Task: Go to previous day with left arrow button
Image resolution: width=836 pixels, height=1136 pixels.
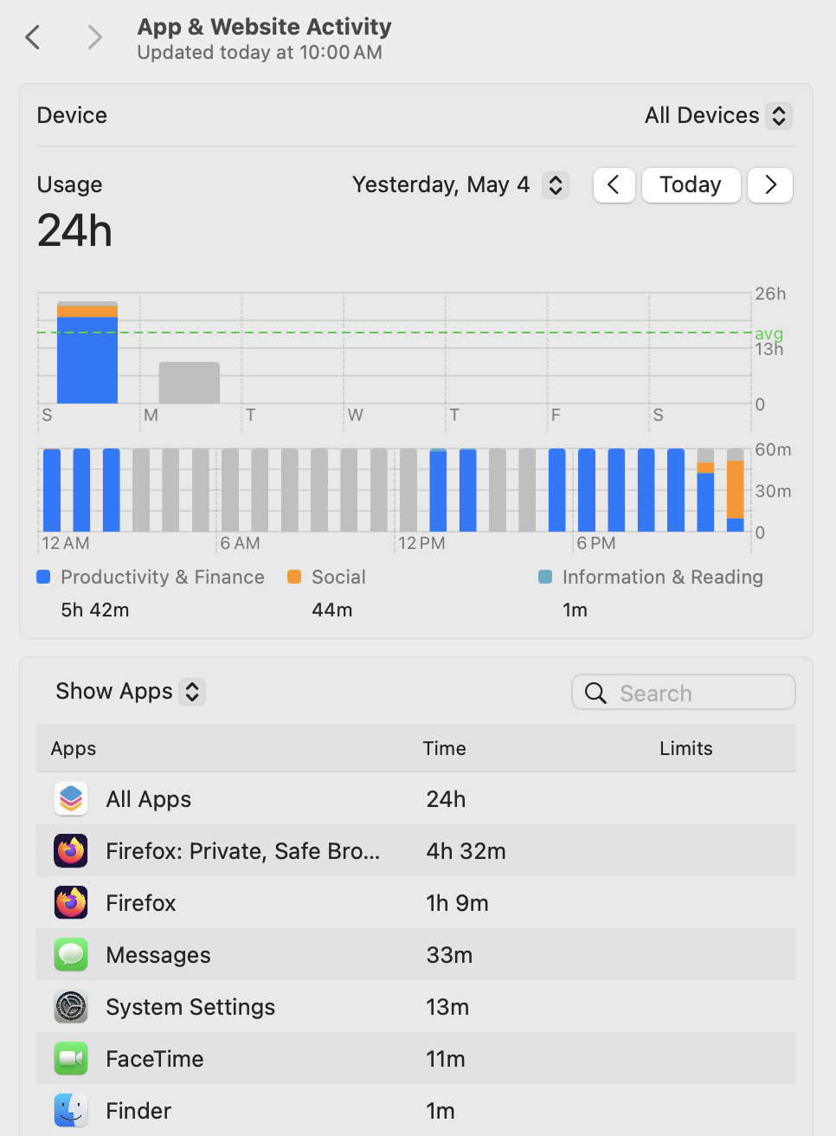Action: pyautogui.click(x=614, y=184)
